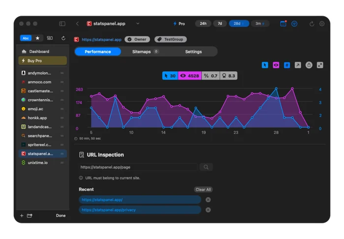Grab the reorder handle beside emoji.ac
This screenshot has height=239, width=344.
62,109
